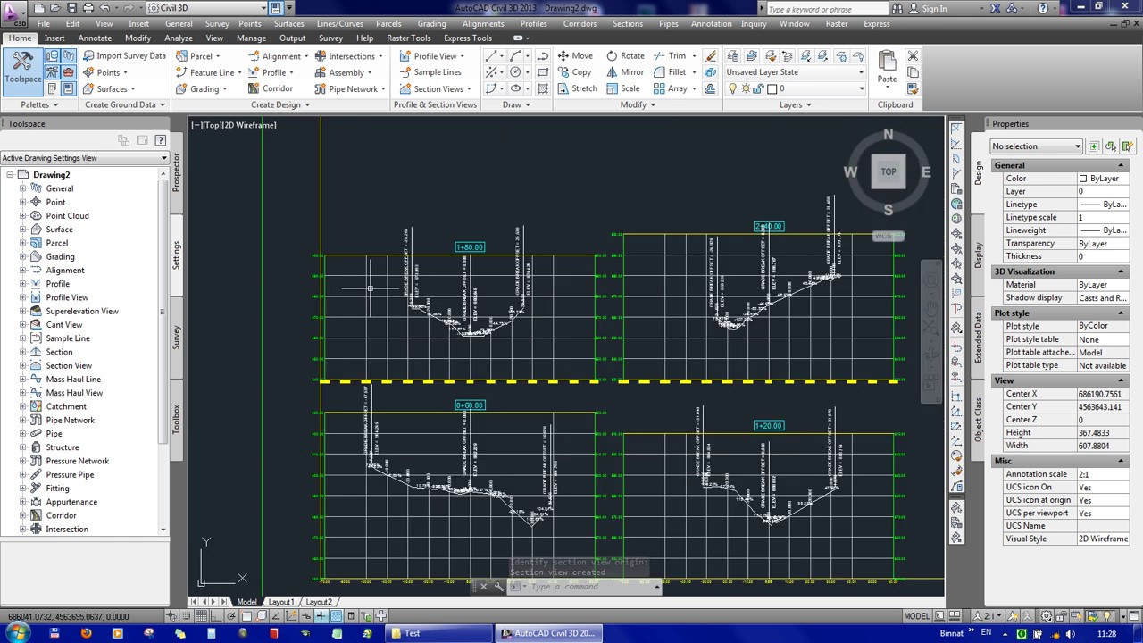Select the Section View tree item
1143x643 pixels.
[69, 366]
